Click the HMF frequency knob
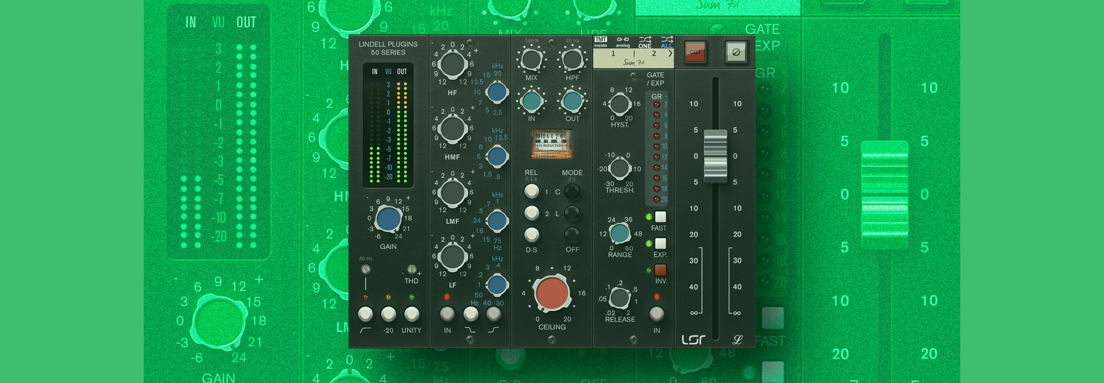 click(497, 156)
